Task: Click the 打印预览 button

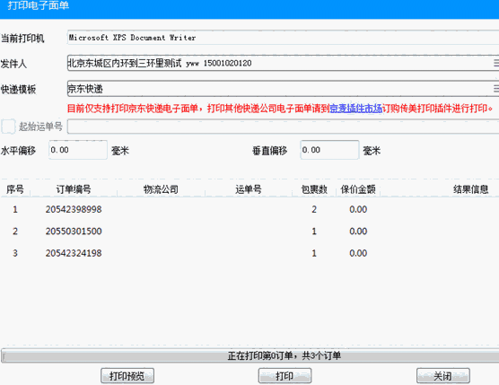Action: point(127,376)
